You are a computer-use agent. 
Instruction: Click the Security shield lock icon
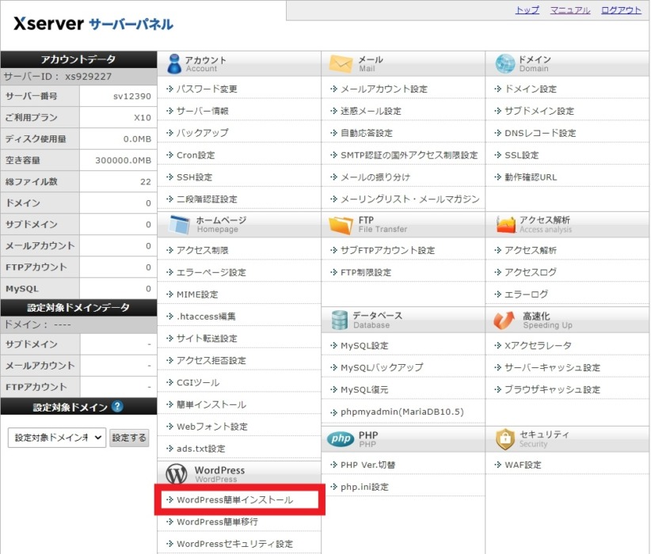(x=505, y=439)
